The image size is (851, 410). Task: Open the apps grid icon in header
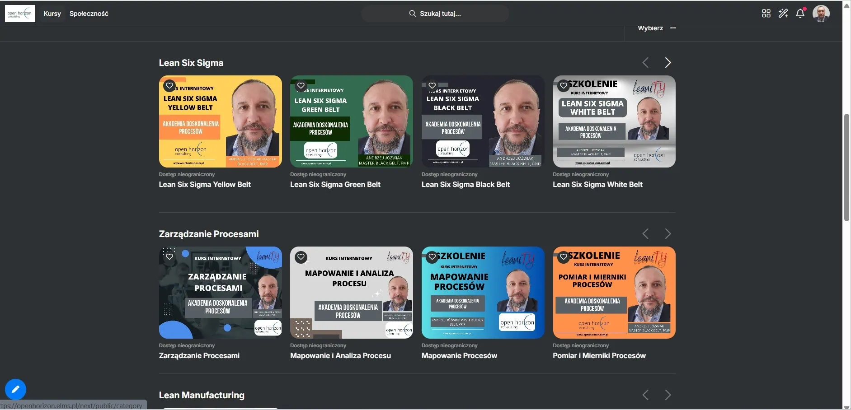point(766,14)
